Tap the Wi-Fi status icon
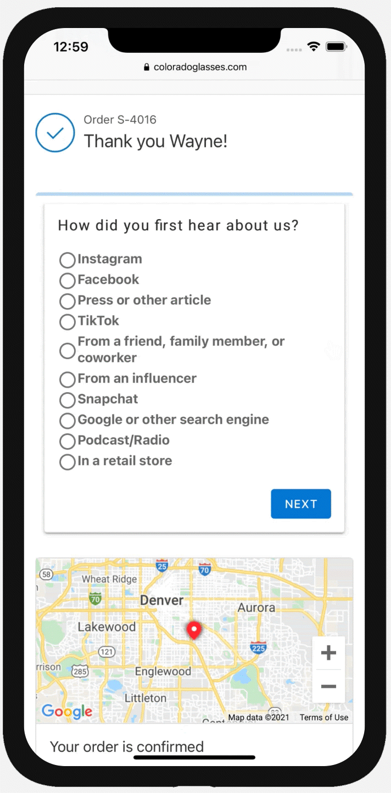Viewport: 391px width, 793px height. pyautogui.click(x=314, y=47)
